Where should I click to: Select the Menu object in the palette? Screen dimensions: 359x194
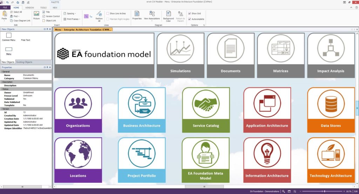click(9, 51)
